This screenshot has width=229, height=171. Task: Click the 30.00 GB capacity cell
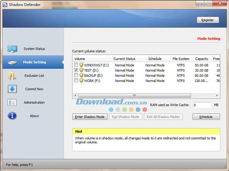tap(202, 70)
